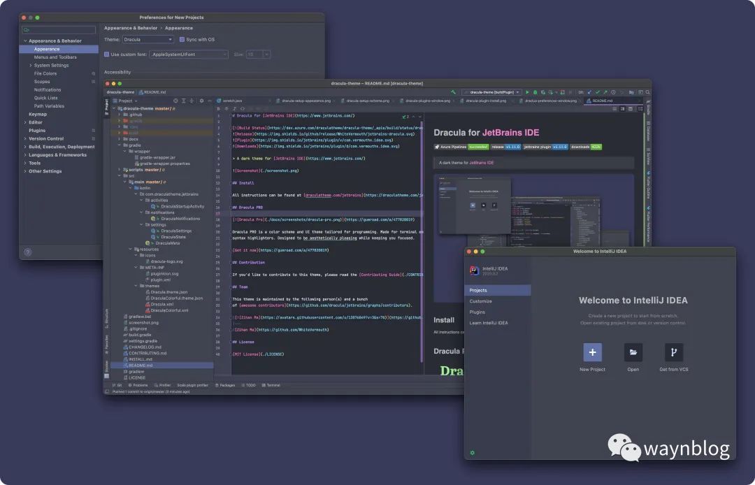Expand Version Control in Preferences tree
Viewport: 755px width, 485px height.
pos(25,138)
